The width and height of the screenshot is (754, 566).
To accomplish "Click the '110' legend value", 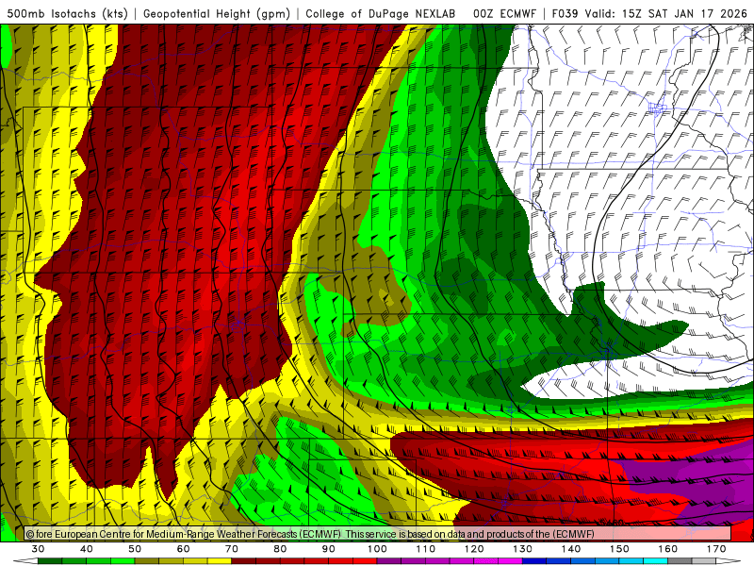I will click(426, 549).
